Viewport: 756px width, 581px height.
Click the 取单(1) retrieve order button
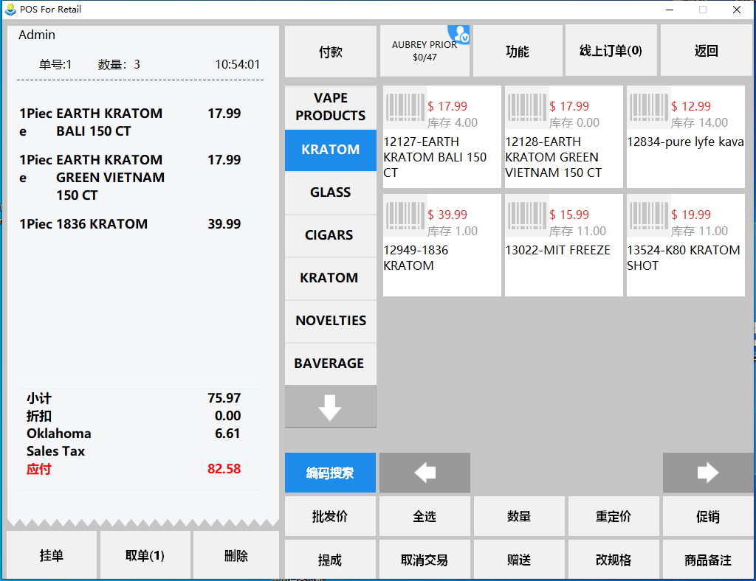tap(145, 555)
